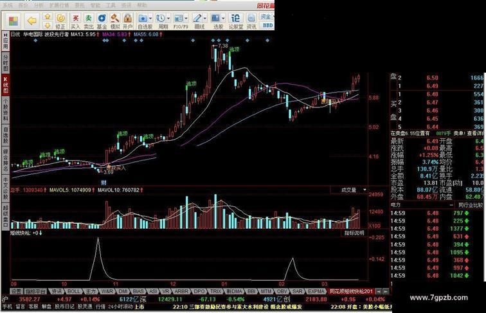Click the 设置 button below chart
The width and height of the screenshot is (486, 313).
tap(16, 291)
